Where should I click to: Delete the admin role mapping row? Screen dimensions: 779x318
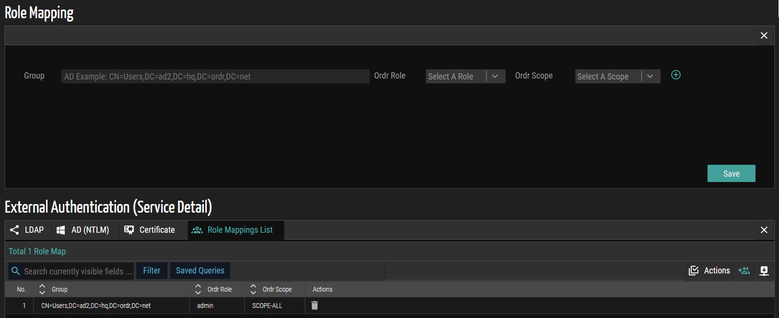click(315, 306)
